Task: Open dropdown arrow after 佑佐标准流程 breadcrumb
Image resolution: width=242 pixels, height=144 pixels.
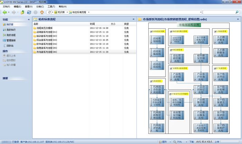Action: [89, 12]
